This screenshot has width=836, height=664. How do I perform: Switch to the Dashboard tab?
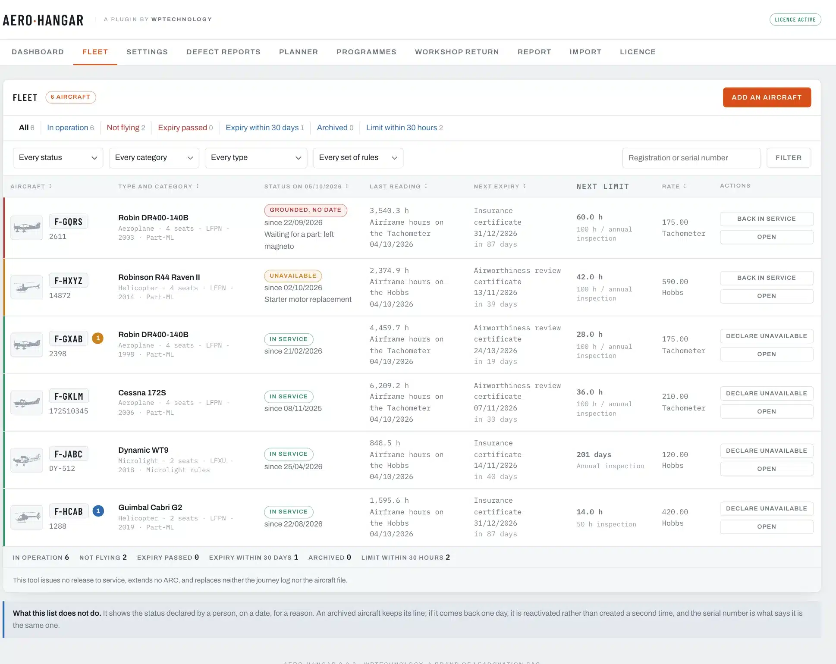click(x=38, y=52)
